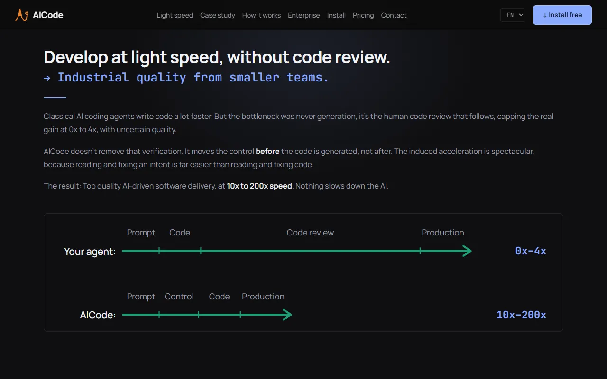Image resolution: width=607 pixels, height=379 pixels.
Task: Navigate to Enterprise page
Action: click(304, 15)
